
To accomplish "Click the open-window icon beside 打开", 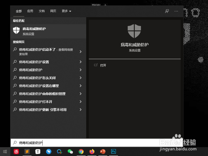I will coord(96,65).
